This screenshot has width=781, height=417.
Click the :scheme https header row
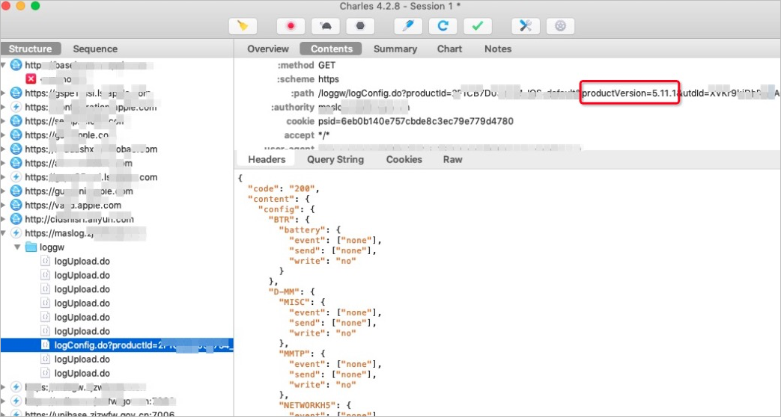point(508,79)
